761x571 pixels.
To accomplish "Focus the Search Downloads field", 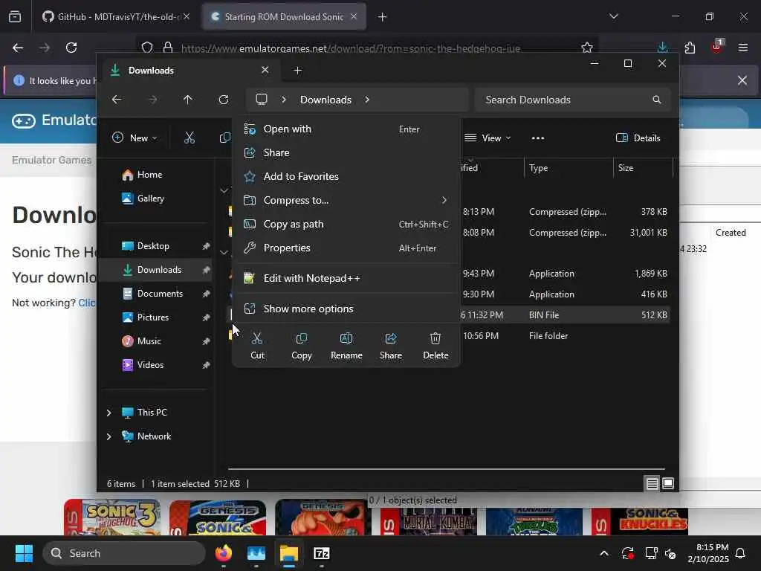I will coord(573,100).
